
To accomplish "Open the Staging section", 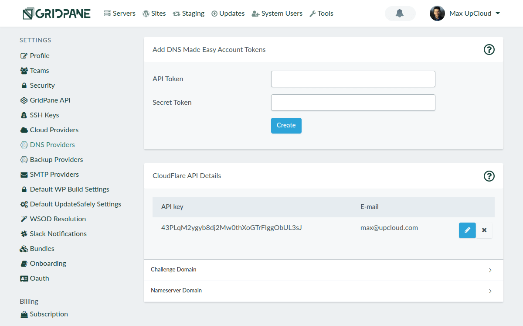I will pos(189,14).
